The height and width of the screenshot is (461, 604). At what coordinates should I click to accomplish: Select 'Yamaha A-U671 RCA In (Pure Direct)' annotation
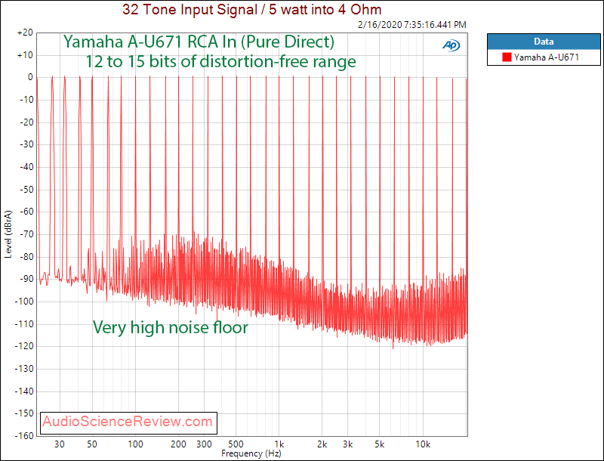(x=199, y=42)
